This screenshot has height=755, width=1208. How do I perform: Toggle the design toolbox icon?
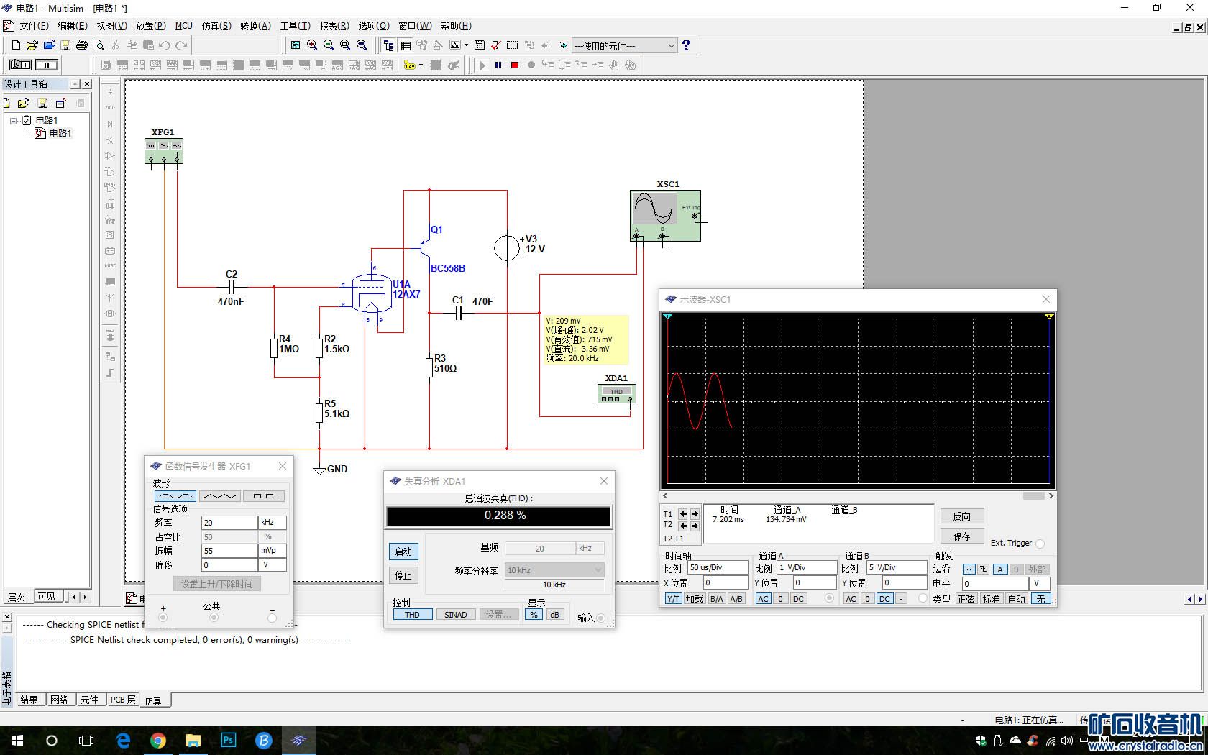[x=389, y=45]
